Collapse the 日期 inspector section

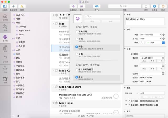pos(125,49)
